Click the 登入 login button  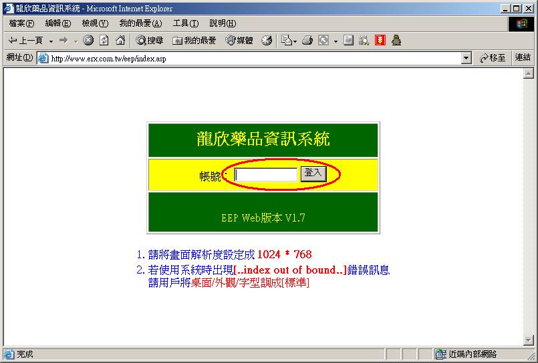click(x=313, y=173)
